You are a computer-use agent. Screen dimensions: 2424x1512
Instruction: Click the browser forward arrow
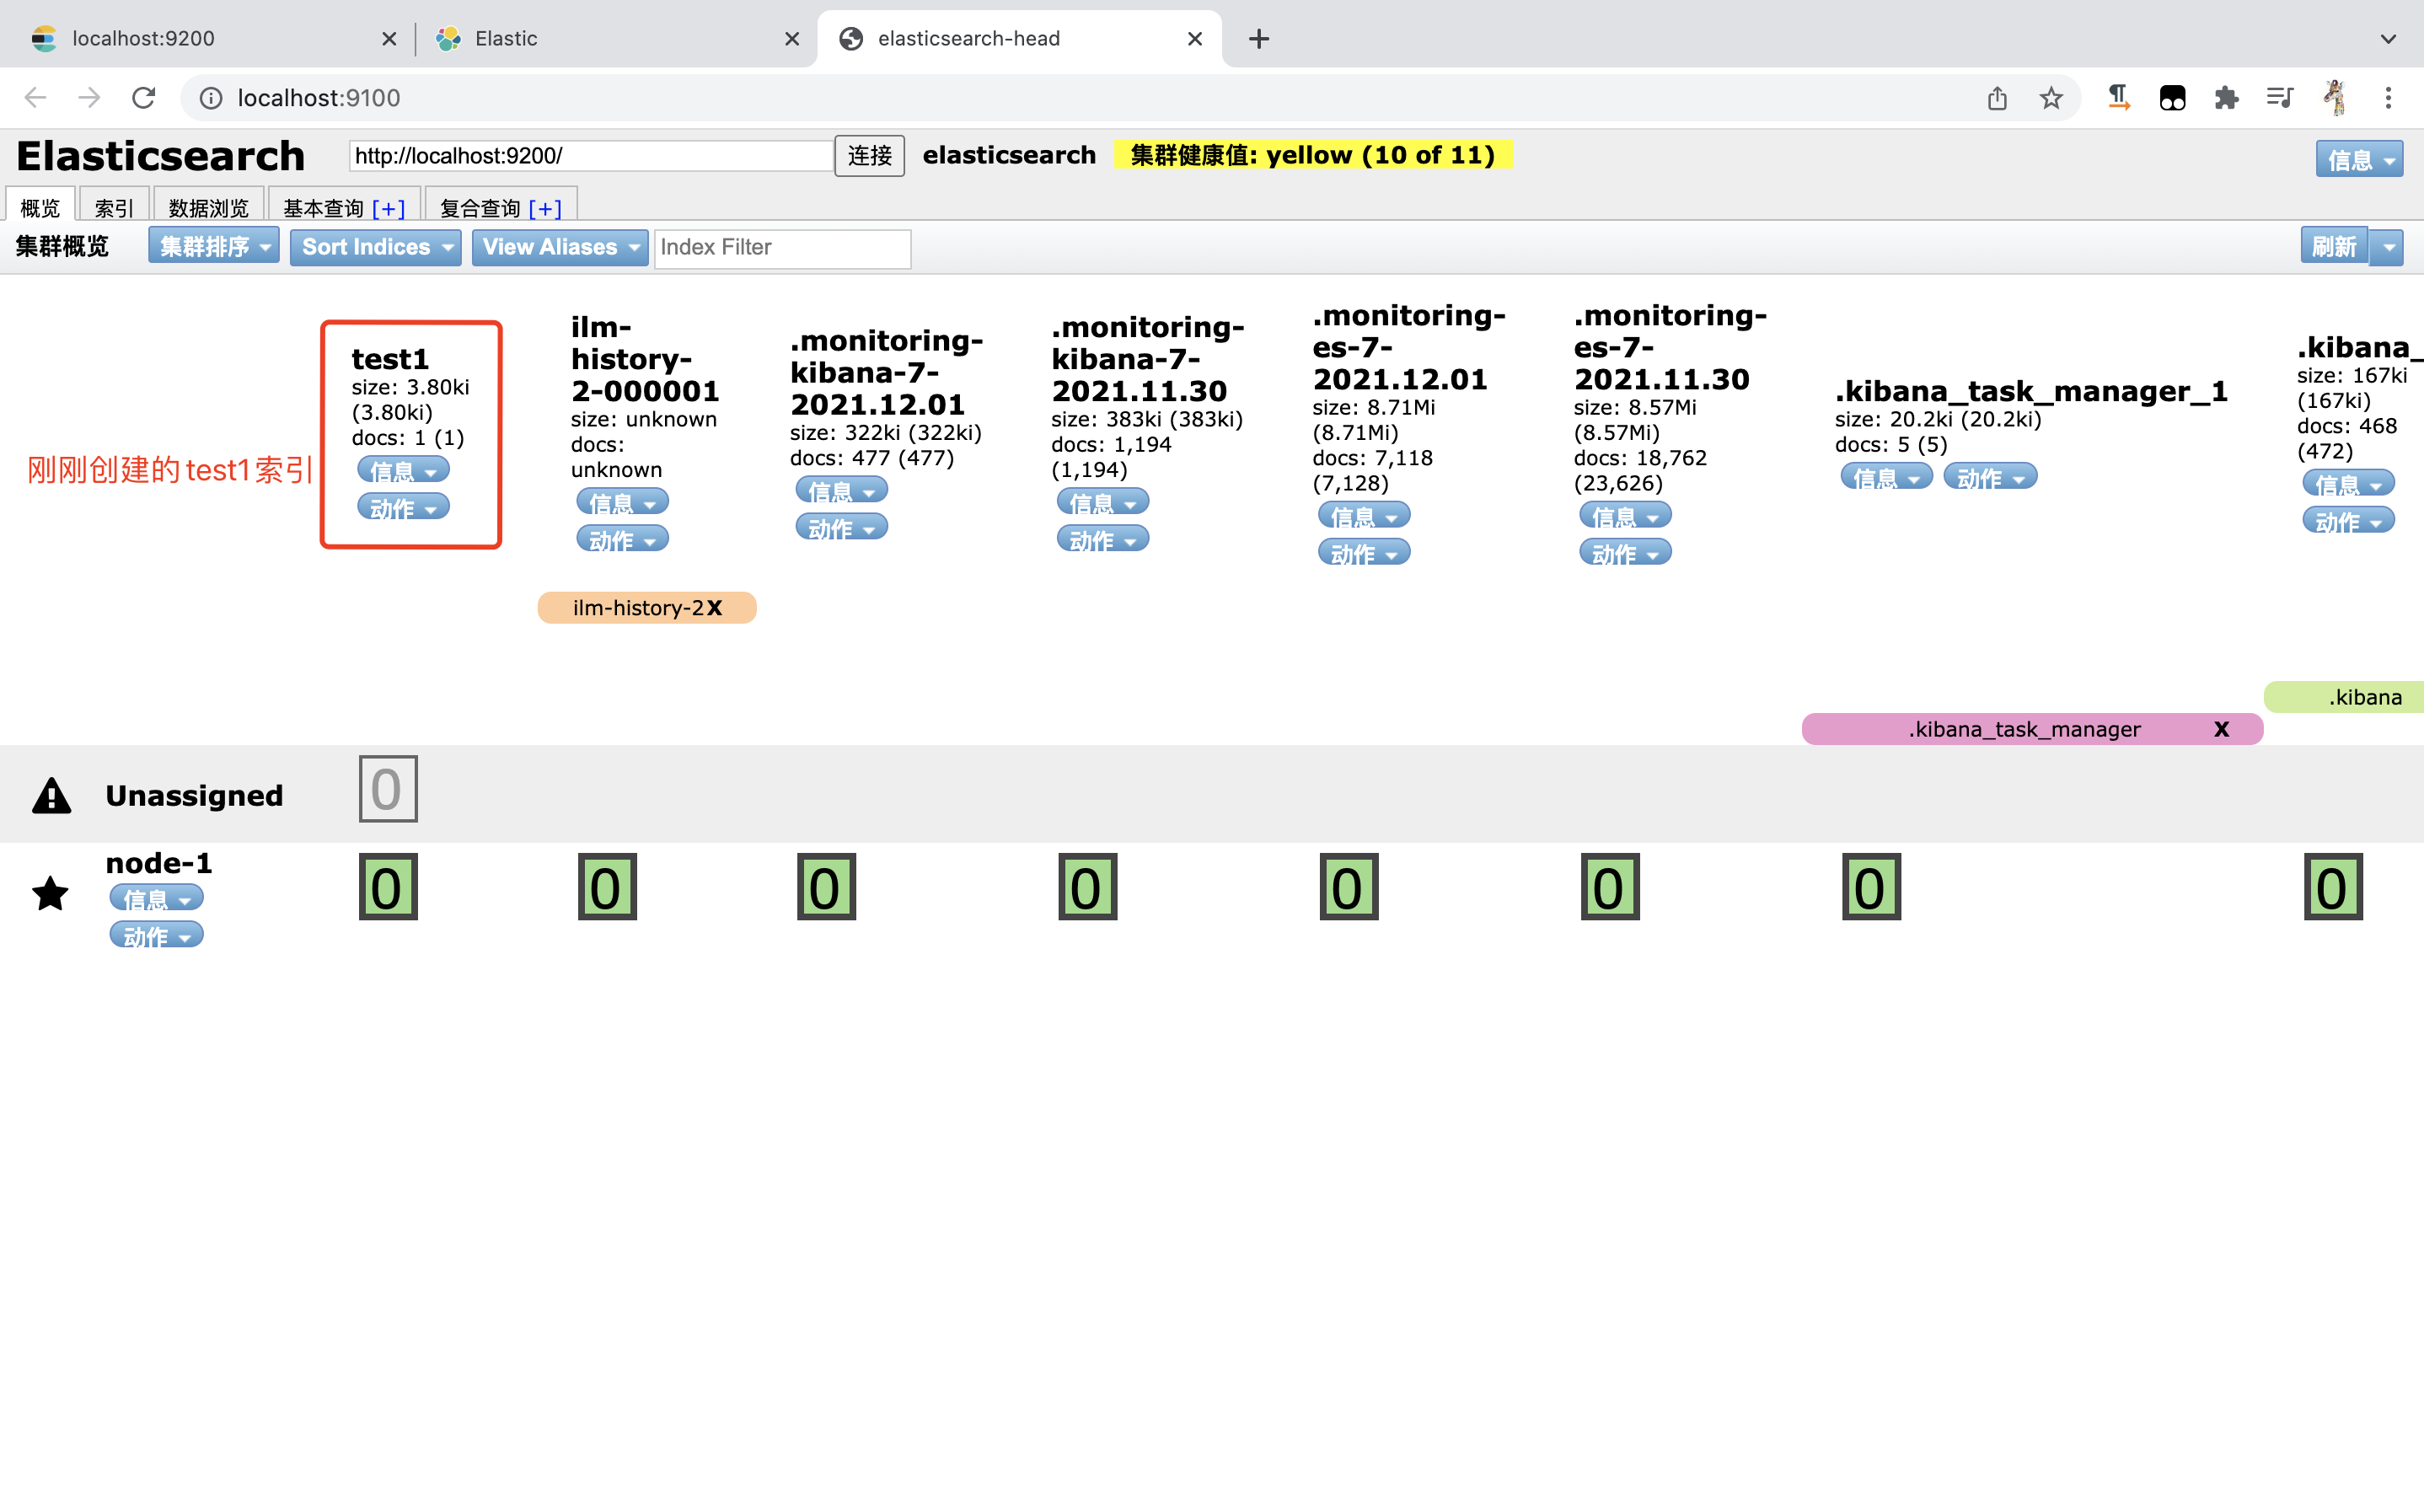point(89,97)
